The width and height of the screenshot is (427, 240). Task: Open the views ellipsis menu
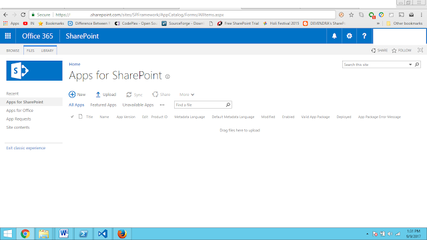coord(162,105)
